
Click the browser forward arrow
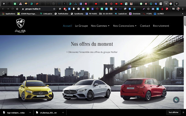[8, 9]
